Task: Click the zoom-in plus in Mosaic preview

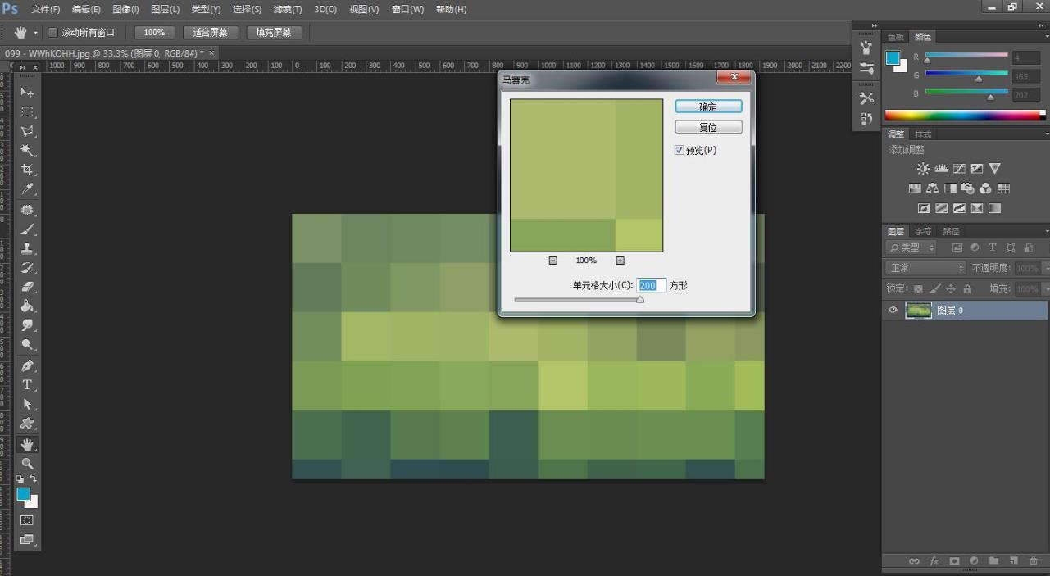Action: coord(620,261)
